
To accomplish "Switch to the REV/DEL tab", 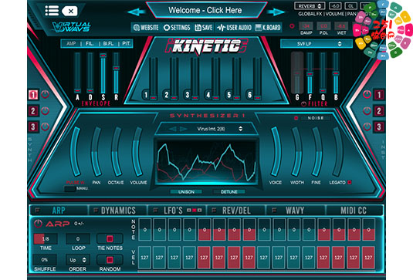I will [x=236, y=211].
